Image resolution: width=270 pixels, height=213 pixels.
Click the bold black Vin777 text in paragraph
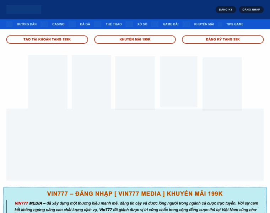pos(106,210)
